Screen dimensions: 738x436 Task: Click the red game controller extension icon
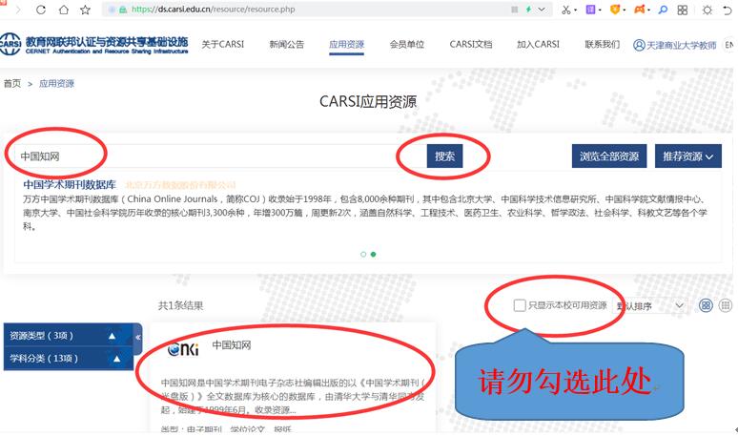click(639, 9)
